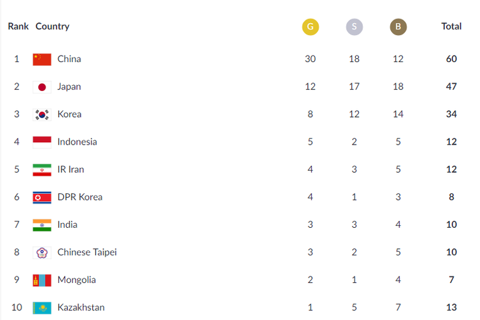Select Japan's gold medal count 12
The image size is (480, 320).
[310, 86]
